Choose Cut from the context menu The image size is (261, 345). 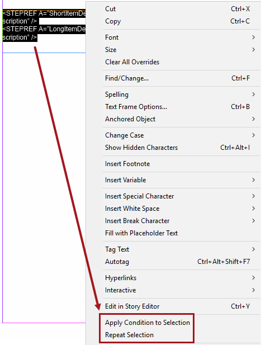173,9
